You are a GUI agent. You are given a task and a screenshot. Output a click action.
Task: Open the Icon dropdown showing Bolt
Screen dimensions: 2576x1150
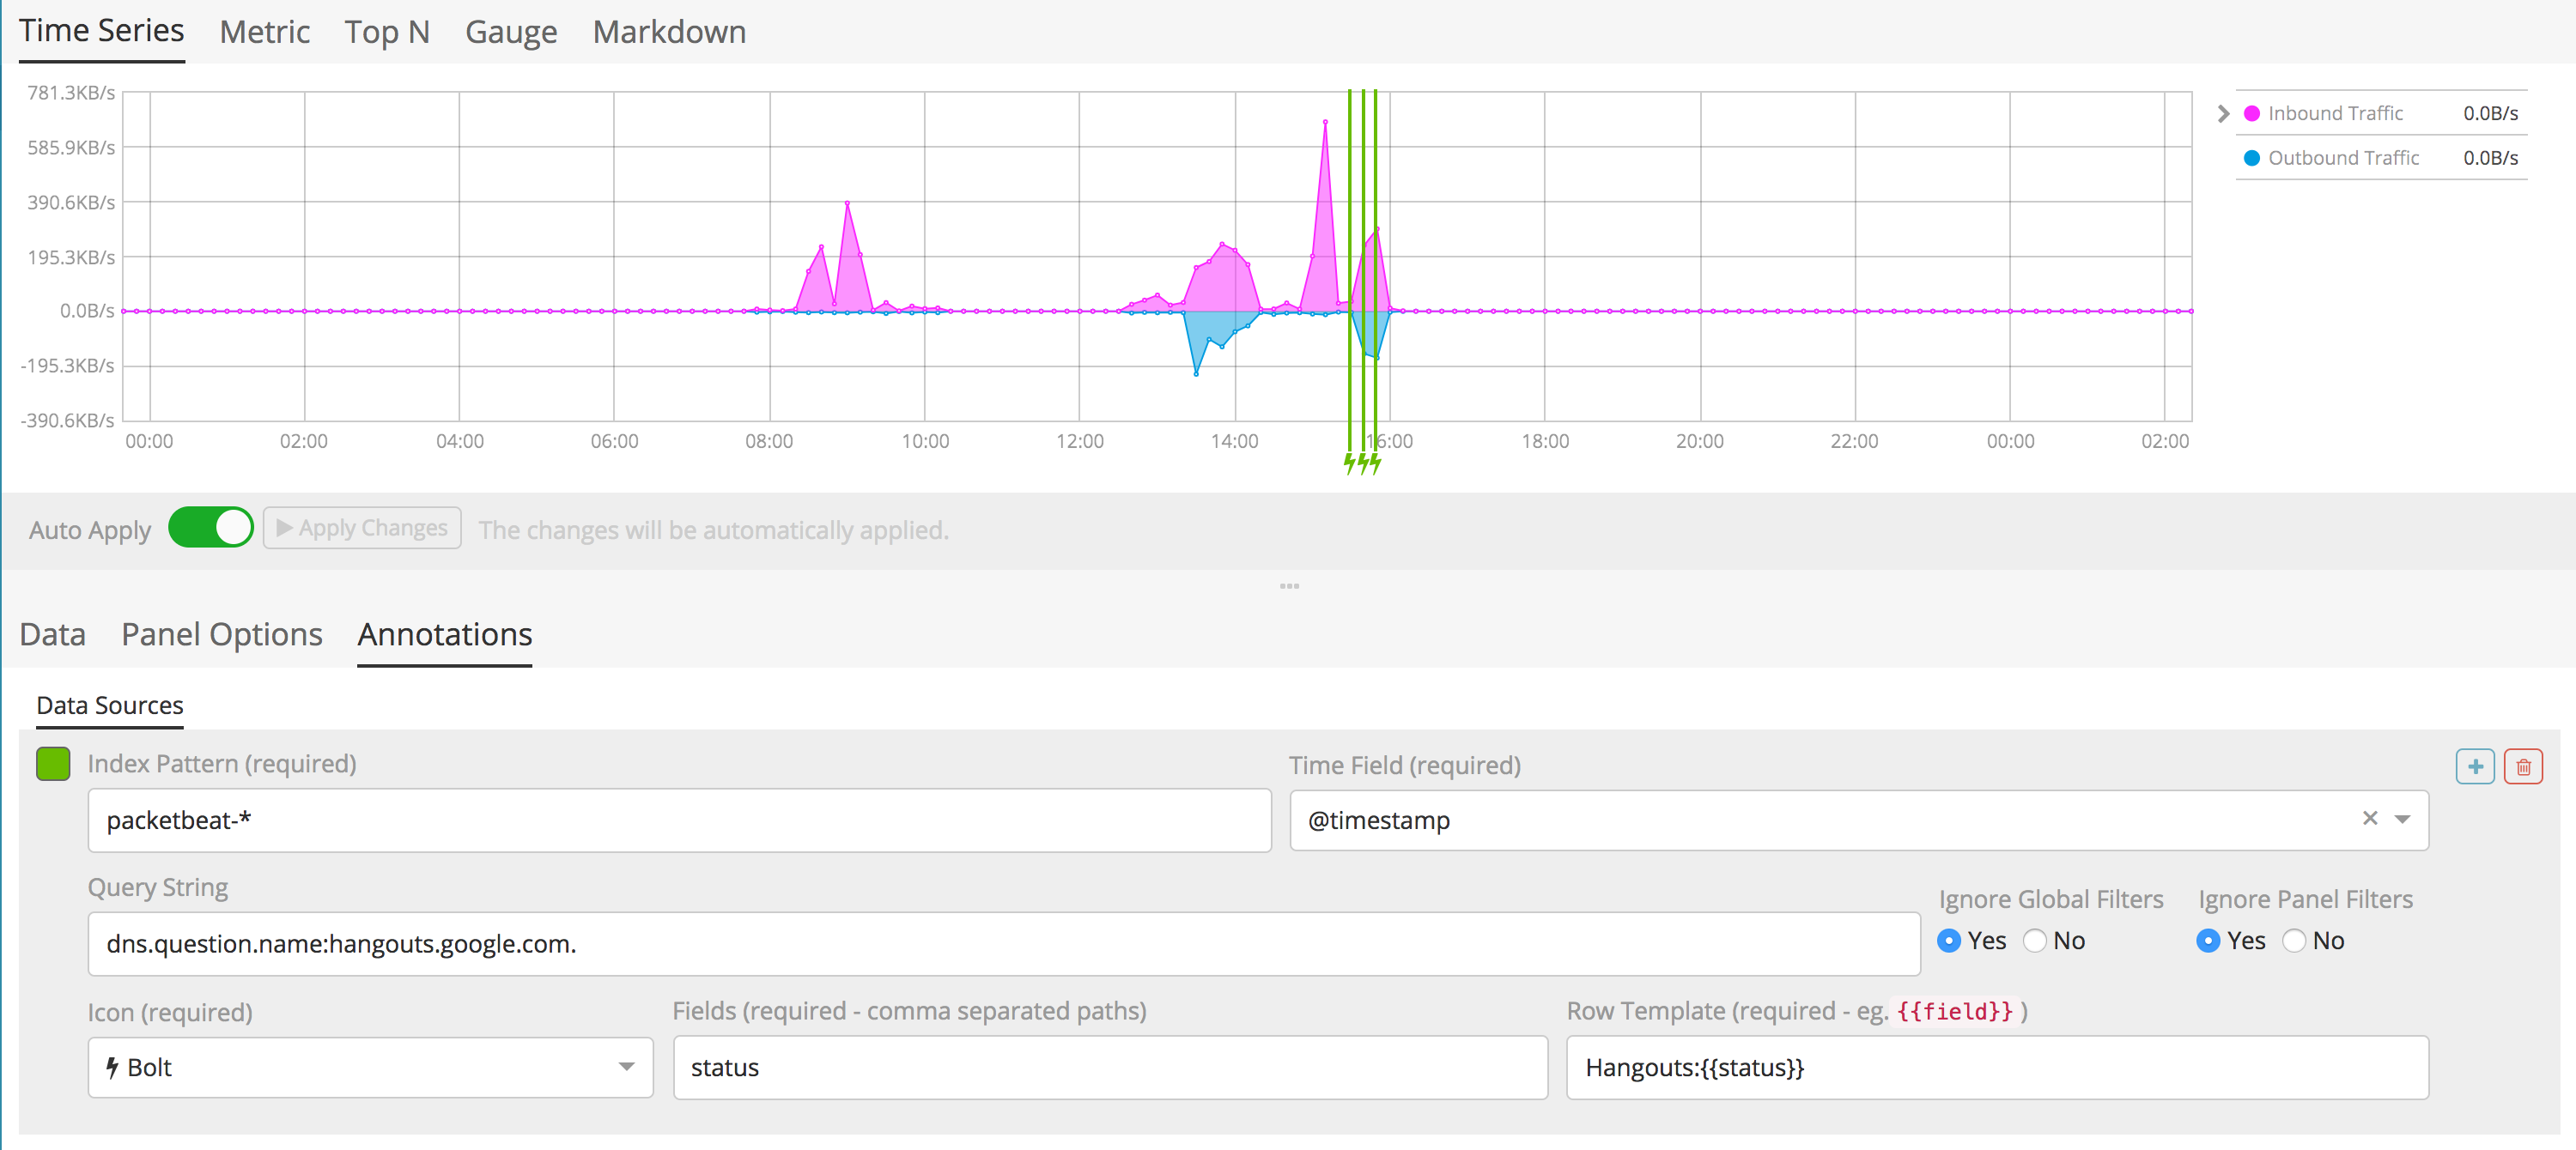click(627, 1067)
